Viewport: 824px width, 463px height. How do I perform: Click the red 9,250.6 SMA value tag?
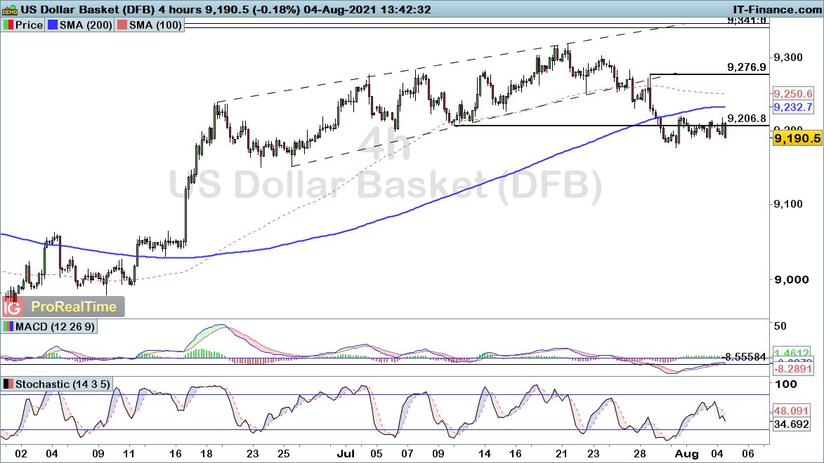click(x=793, y=94)
